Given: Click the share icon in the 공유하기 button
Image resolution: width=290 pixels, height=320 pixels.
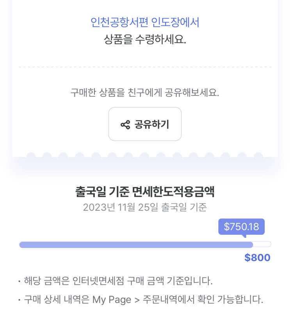Looking at the screenshot, I should tap(125, 125).
